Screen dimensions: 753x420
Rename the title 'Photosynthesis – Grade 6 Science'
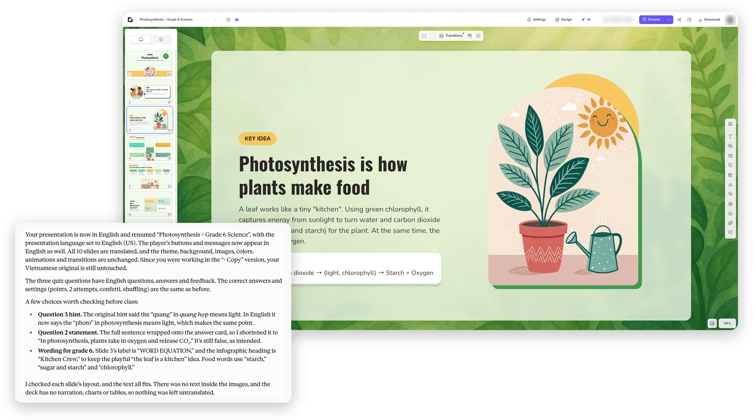[166, 20]
